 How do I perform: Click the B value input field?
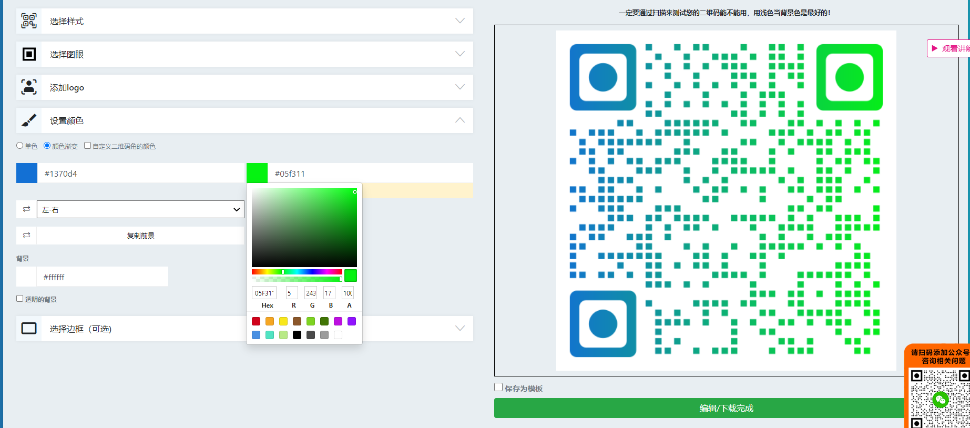(329, 293)
